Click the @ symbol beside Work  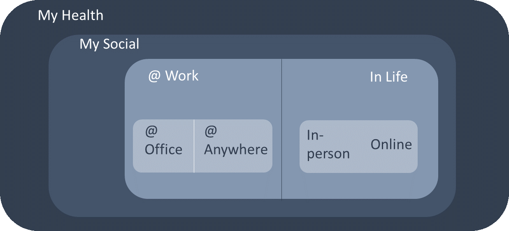pos(154,76)
